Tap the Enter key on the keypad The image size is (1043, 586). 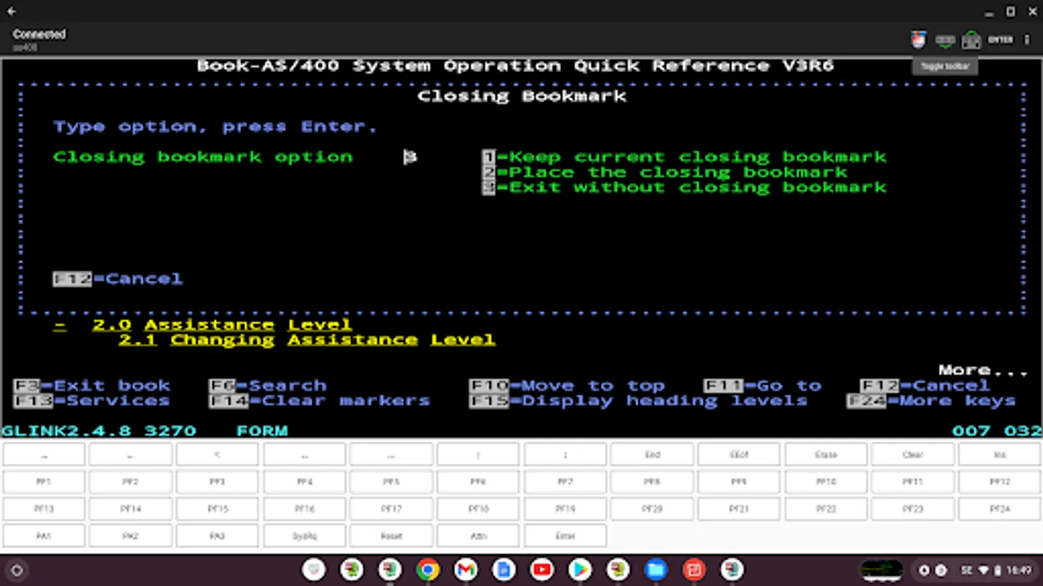(565, 536)
